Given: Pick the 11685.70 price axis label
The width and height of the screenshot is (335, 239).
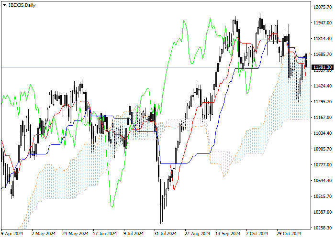Looking at the screenshot, I should (323, 54).
